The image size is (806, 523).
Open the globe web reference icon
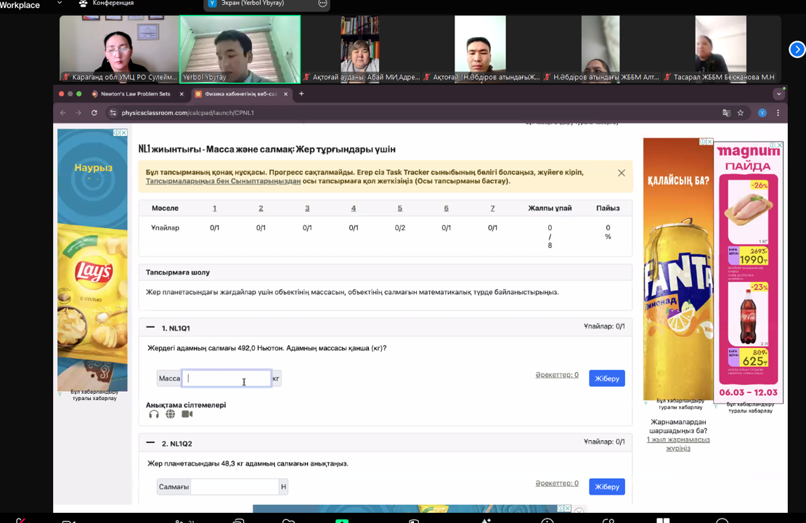tap(171, 414)
